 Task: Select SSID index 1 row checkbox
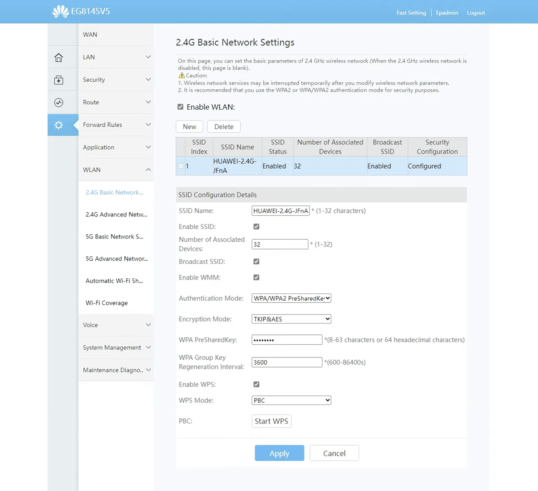[x=181, y=166]
